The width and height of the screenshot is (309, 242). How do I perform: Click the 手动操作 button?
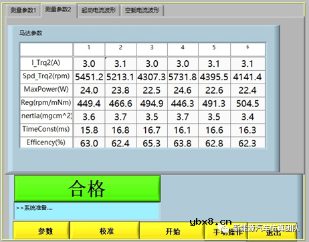point(226,232)
